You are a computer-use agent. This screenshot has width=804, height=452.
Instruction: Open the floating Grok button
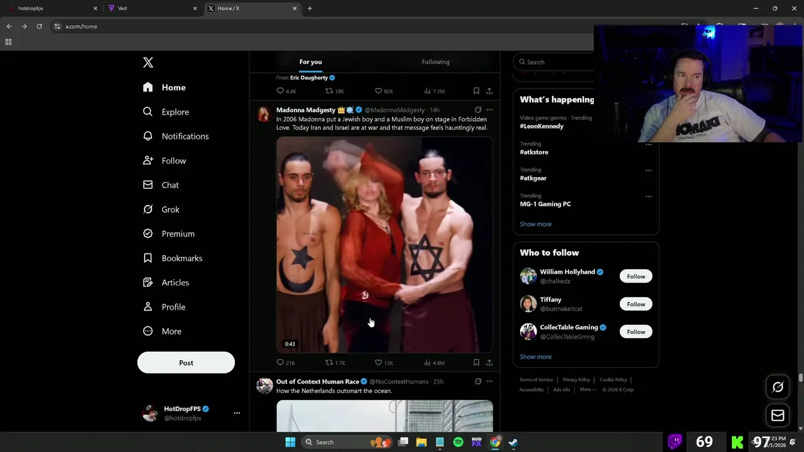[778, 387]
